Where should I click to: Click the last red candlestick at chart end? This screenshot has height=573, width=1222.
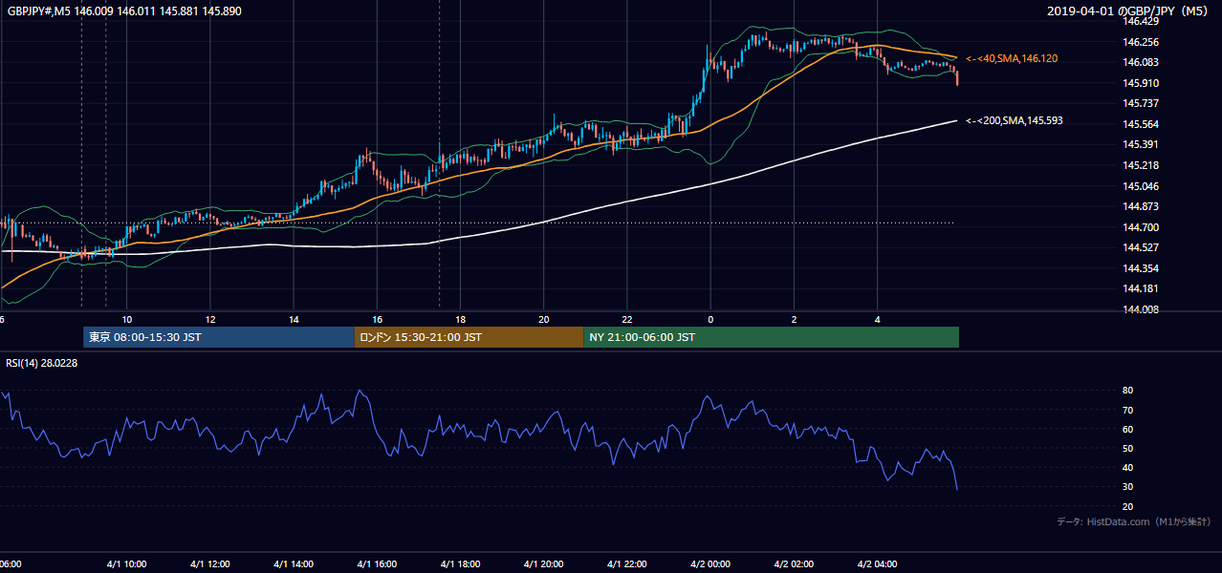(x=957, y=77)
